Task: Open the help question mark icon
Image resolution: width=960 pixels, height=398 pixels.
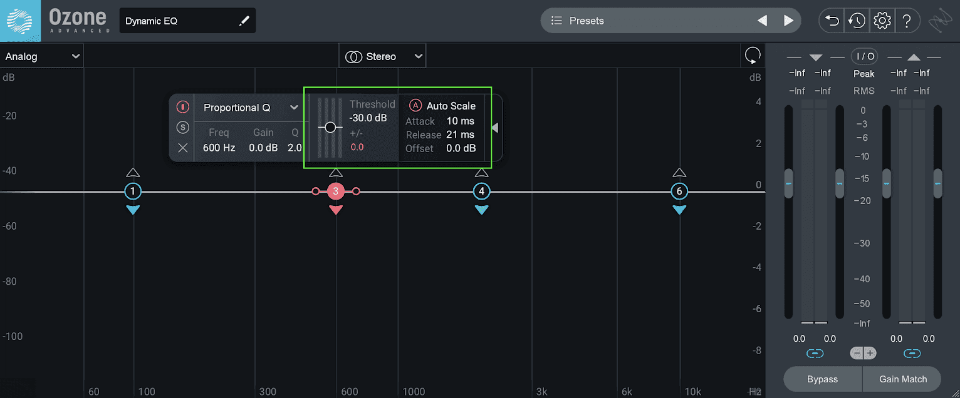Action: 907,21
